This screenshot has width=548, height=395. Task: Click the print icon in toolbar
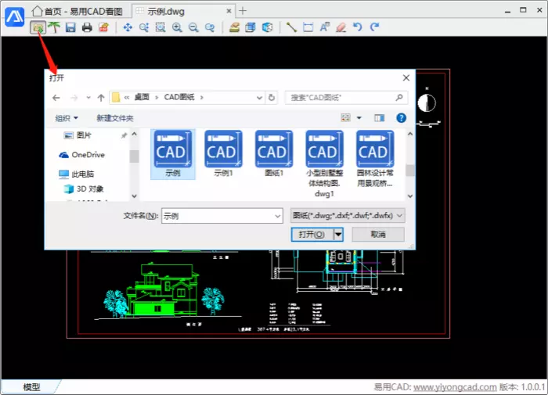pyautogui.click(x=87, y=27)
